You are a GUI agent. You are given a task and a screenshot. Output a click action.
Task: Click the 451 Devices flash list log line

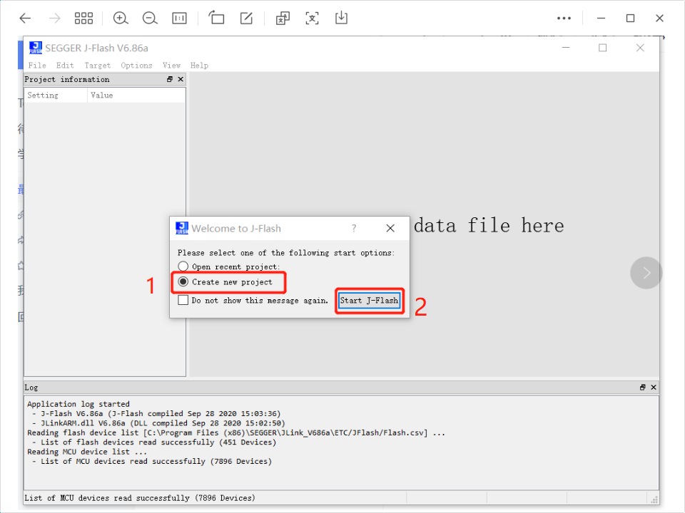click(154, 442)
